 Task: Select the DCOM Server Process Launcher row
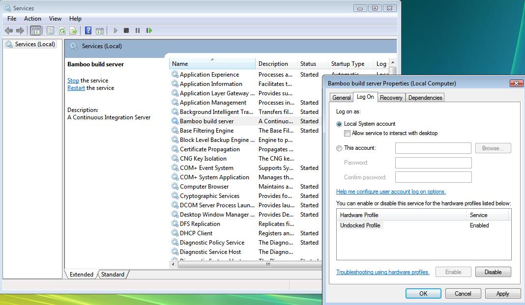coord(246,205)
